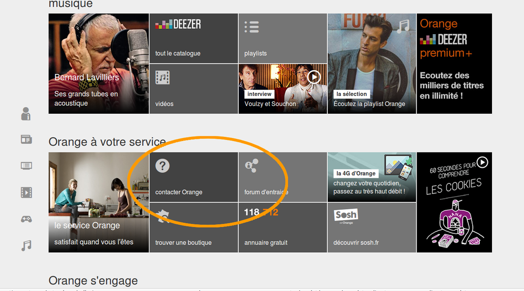Open forum d'entraide link

click(283, 177)
